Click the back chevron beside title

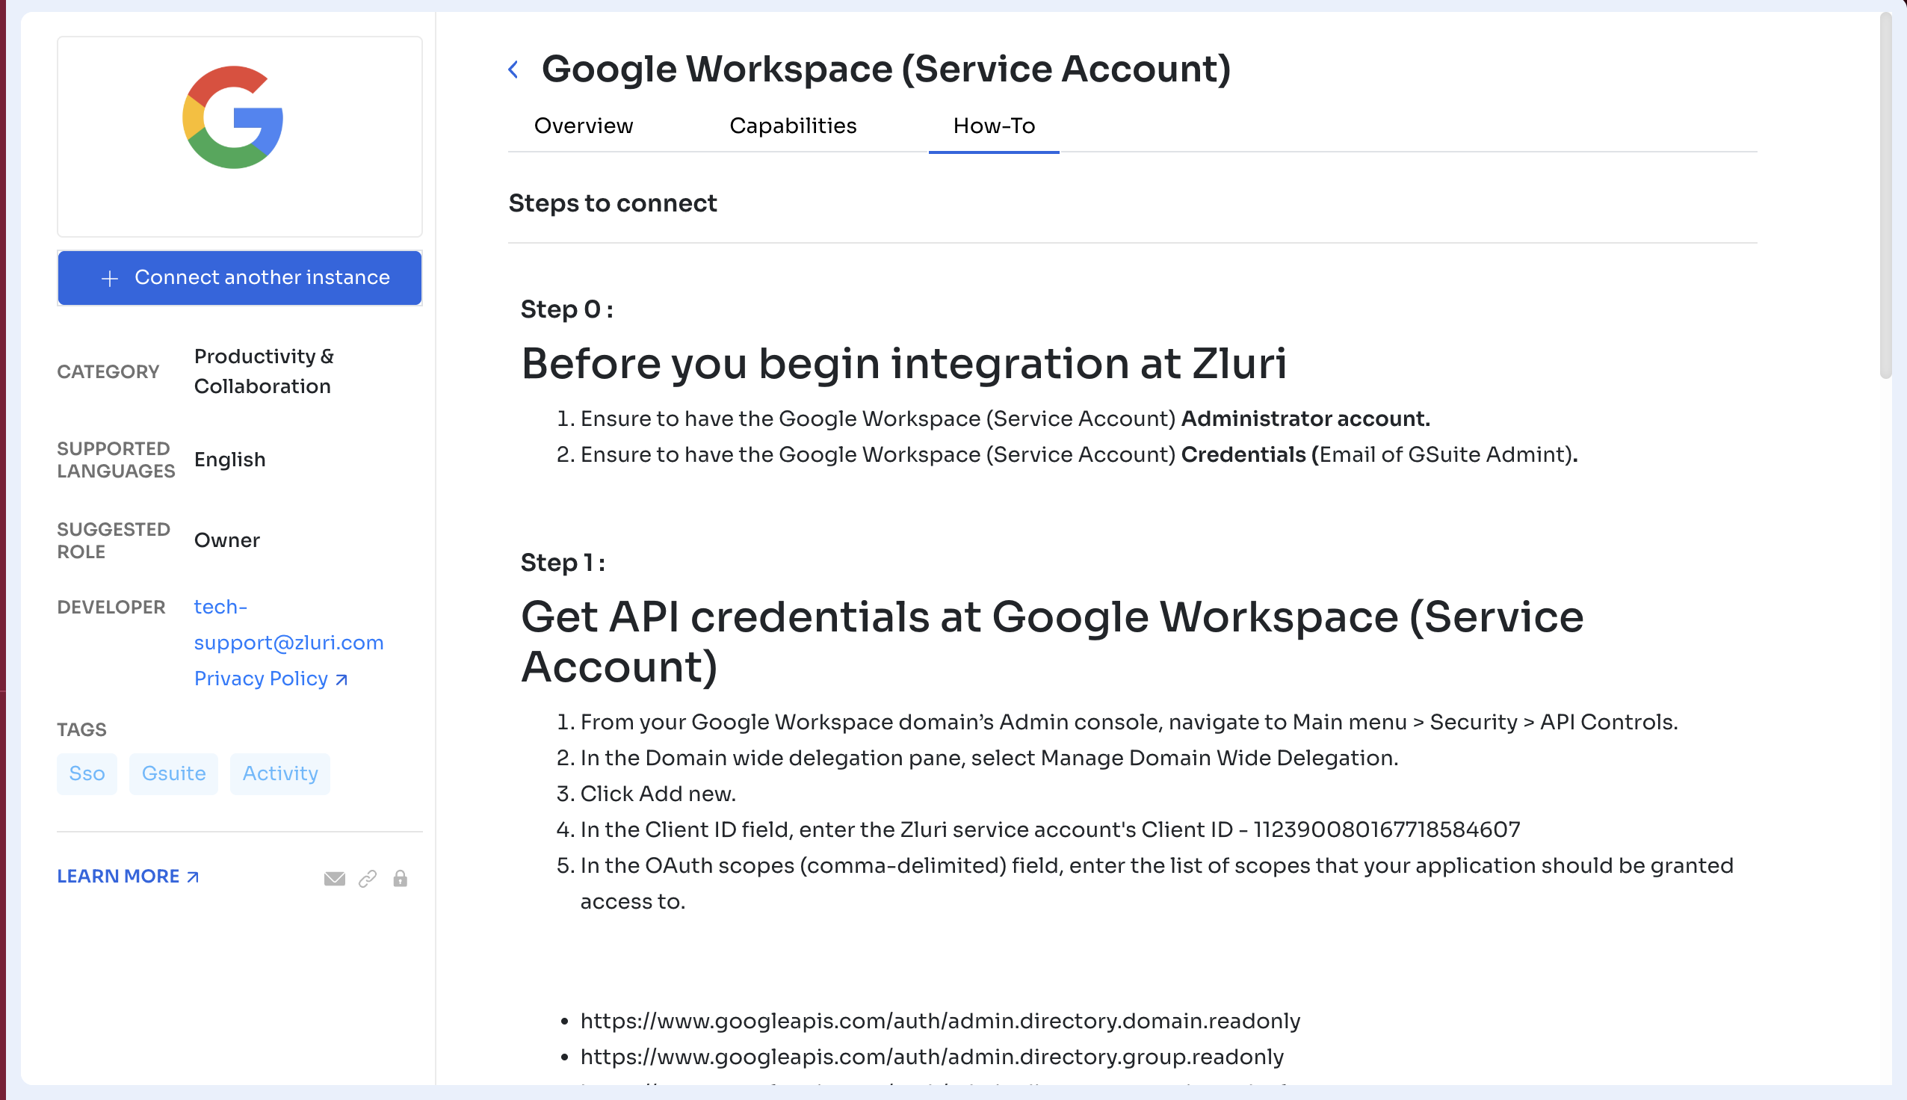click(513, 70)
